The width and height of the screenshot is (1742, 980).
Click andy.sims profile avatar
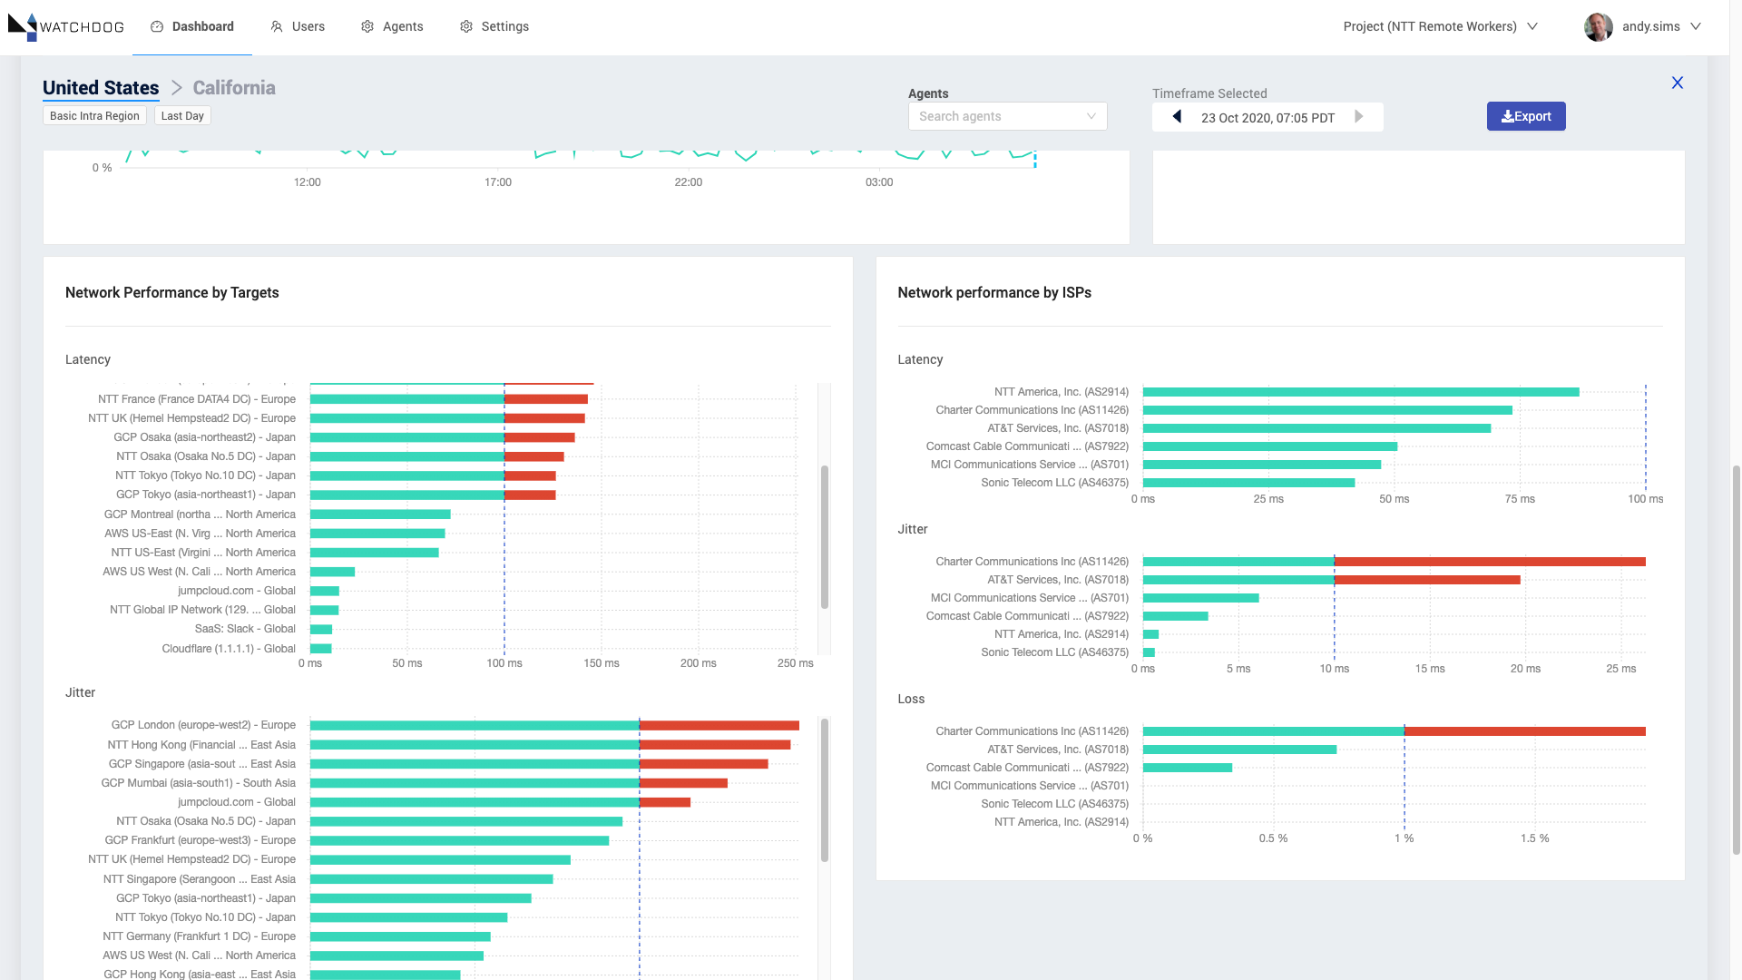1599,26
